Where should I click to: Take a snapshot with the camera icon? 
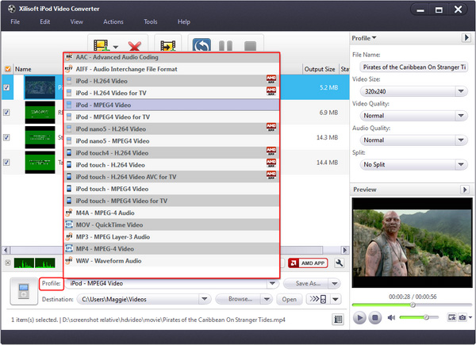pyautogui.click(x=463, y=317)
